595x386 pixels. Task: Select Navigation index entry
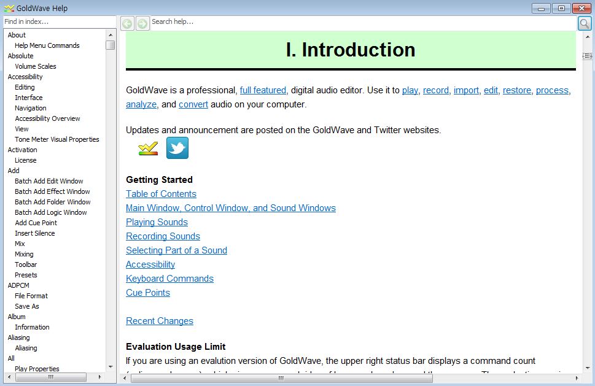pos(30,108)
